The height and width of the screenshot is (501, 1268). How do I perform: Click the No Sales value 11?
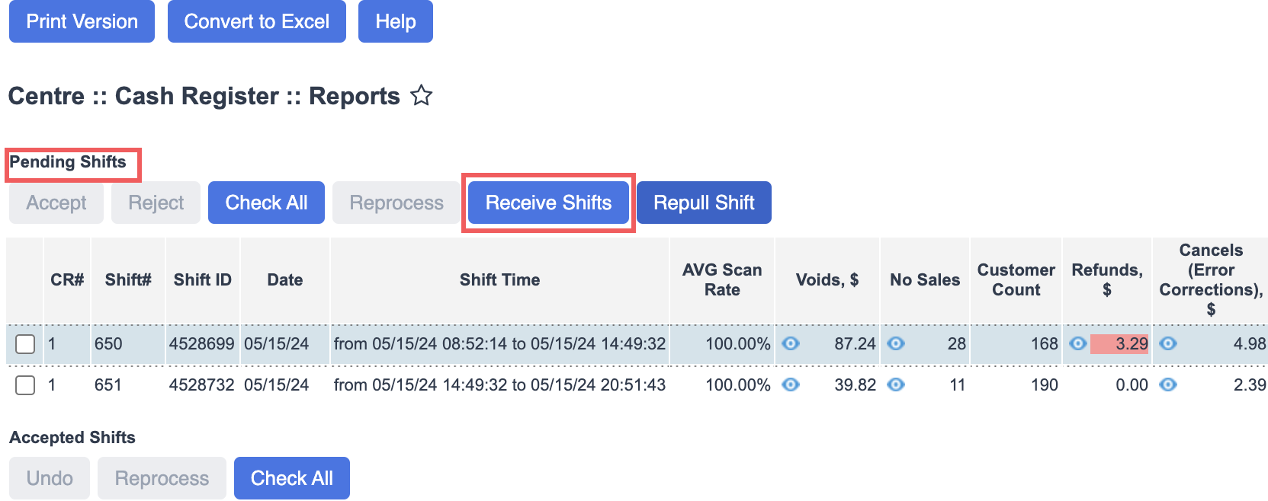pyautogui.click(x=958, y=385)
